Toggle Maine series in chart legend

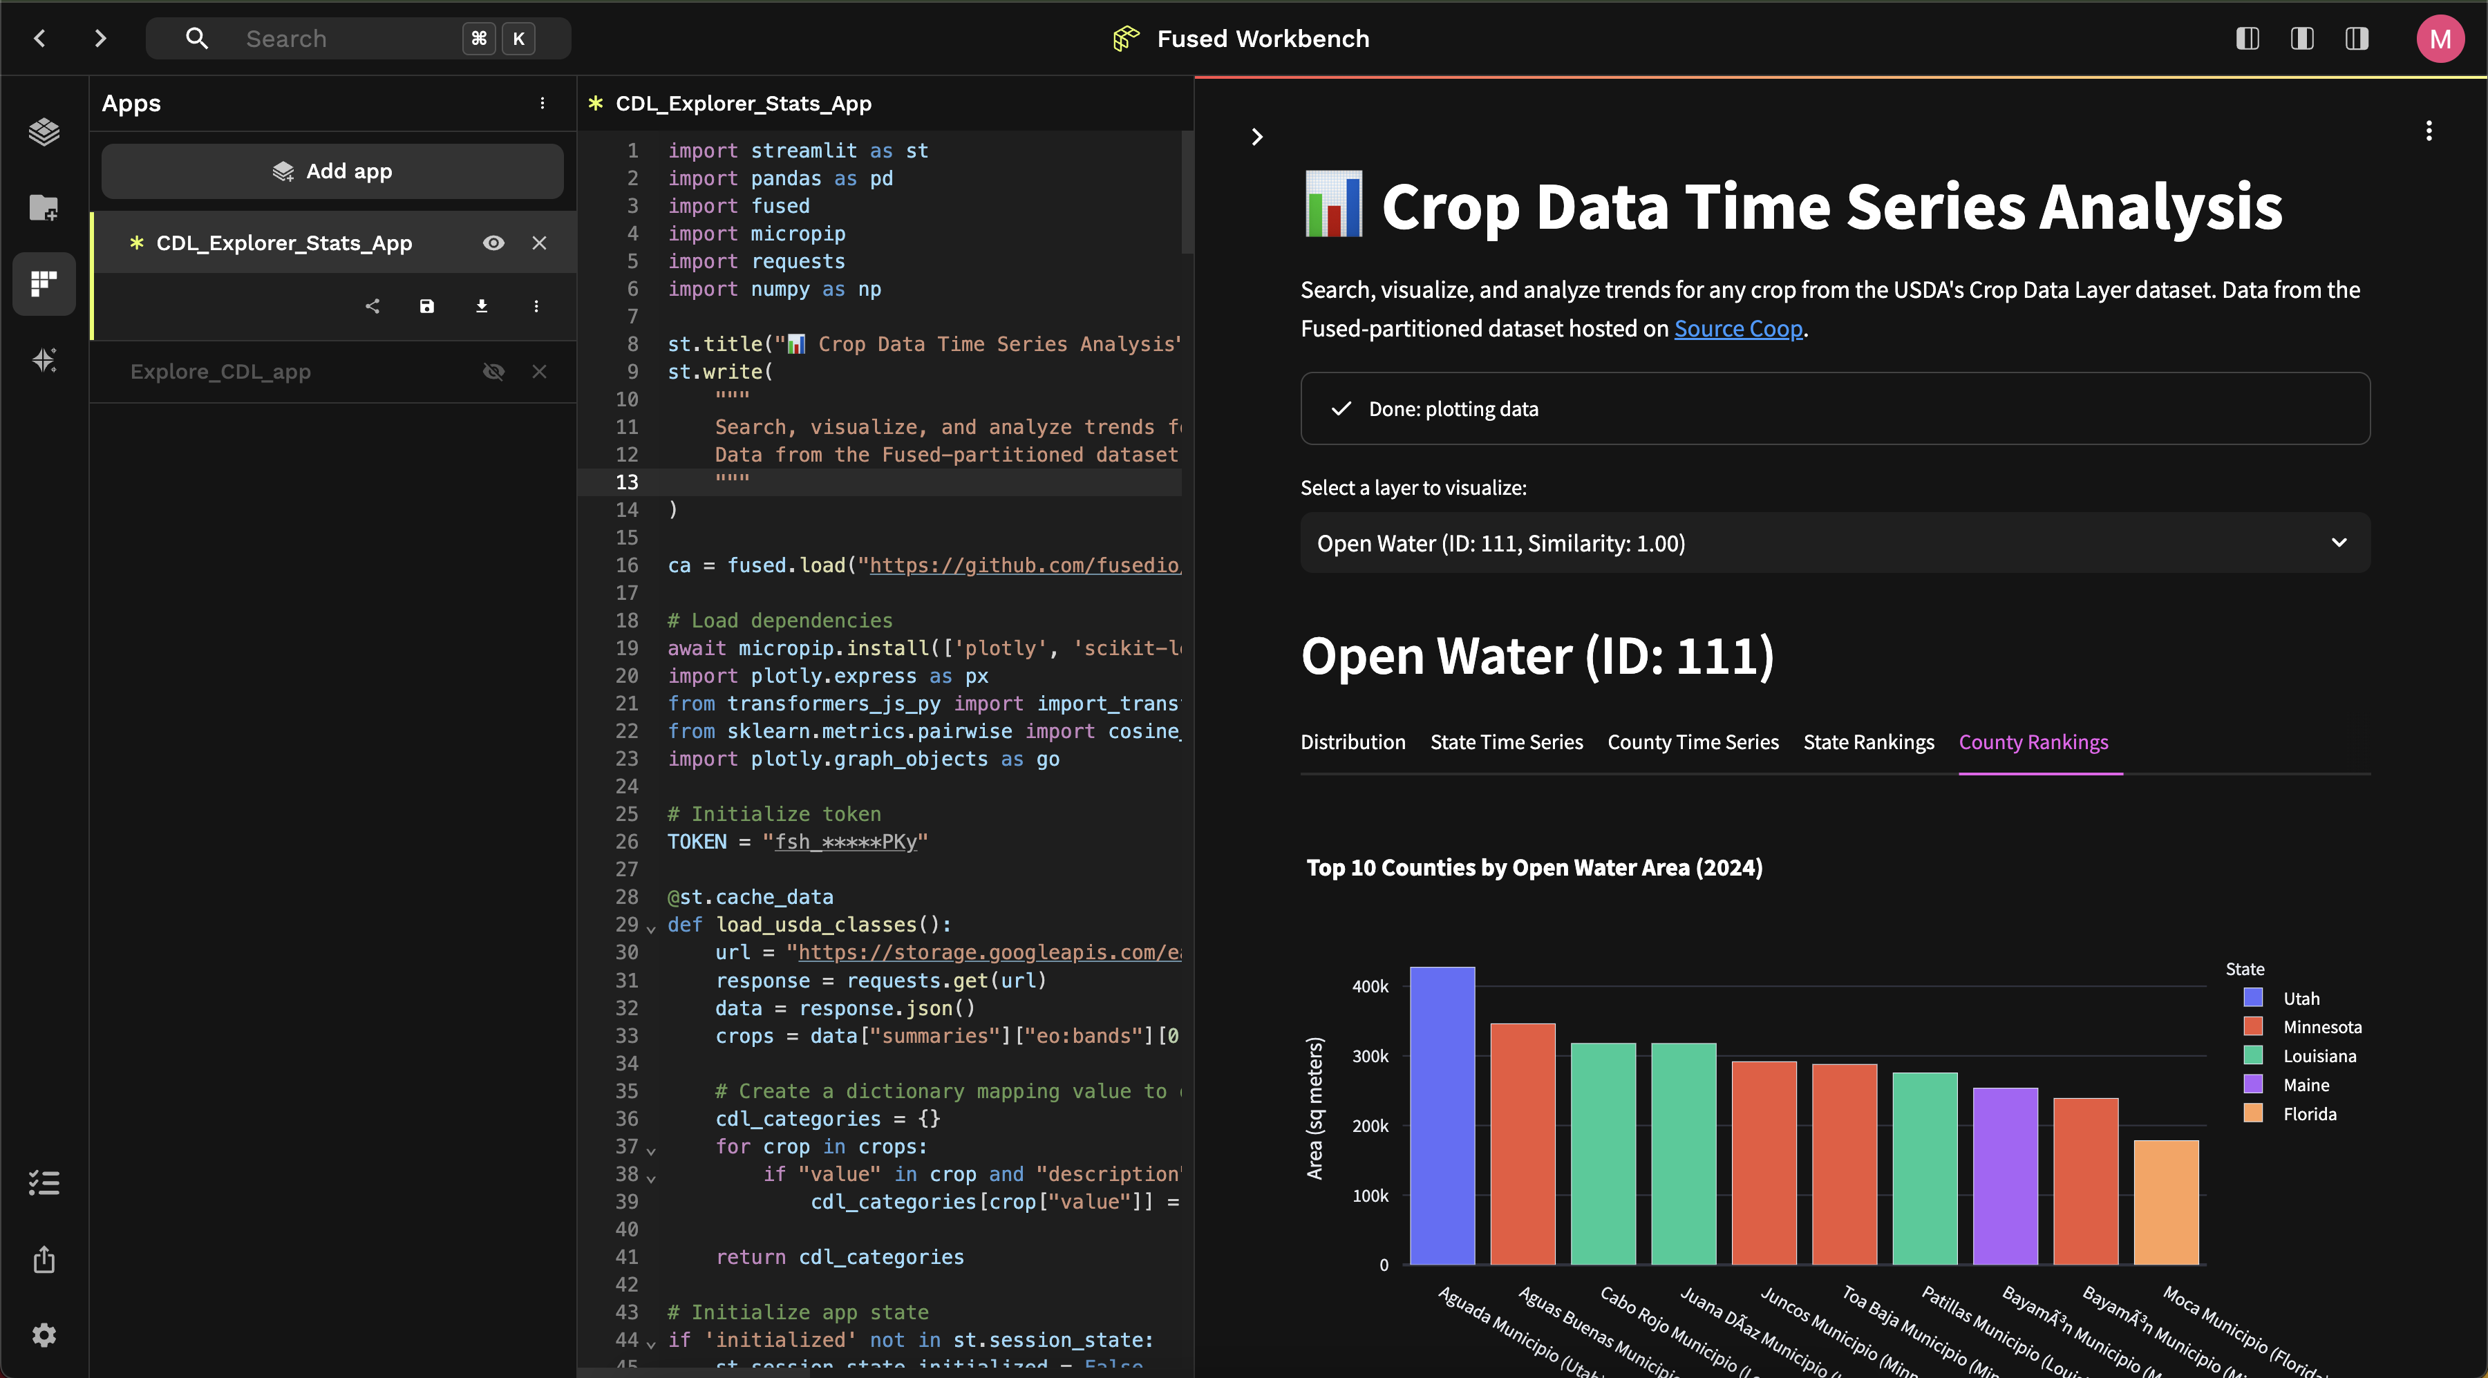click(2286, 1084)
